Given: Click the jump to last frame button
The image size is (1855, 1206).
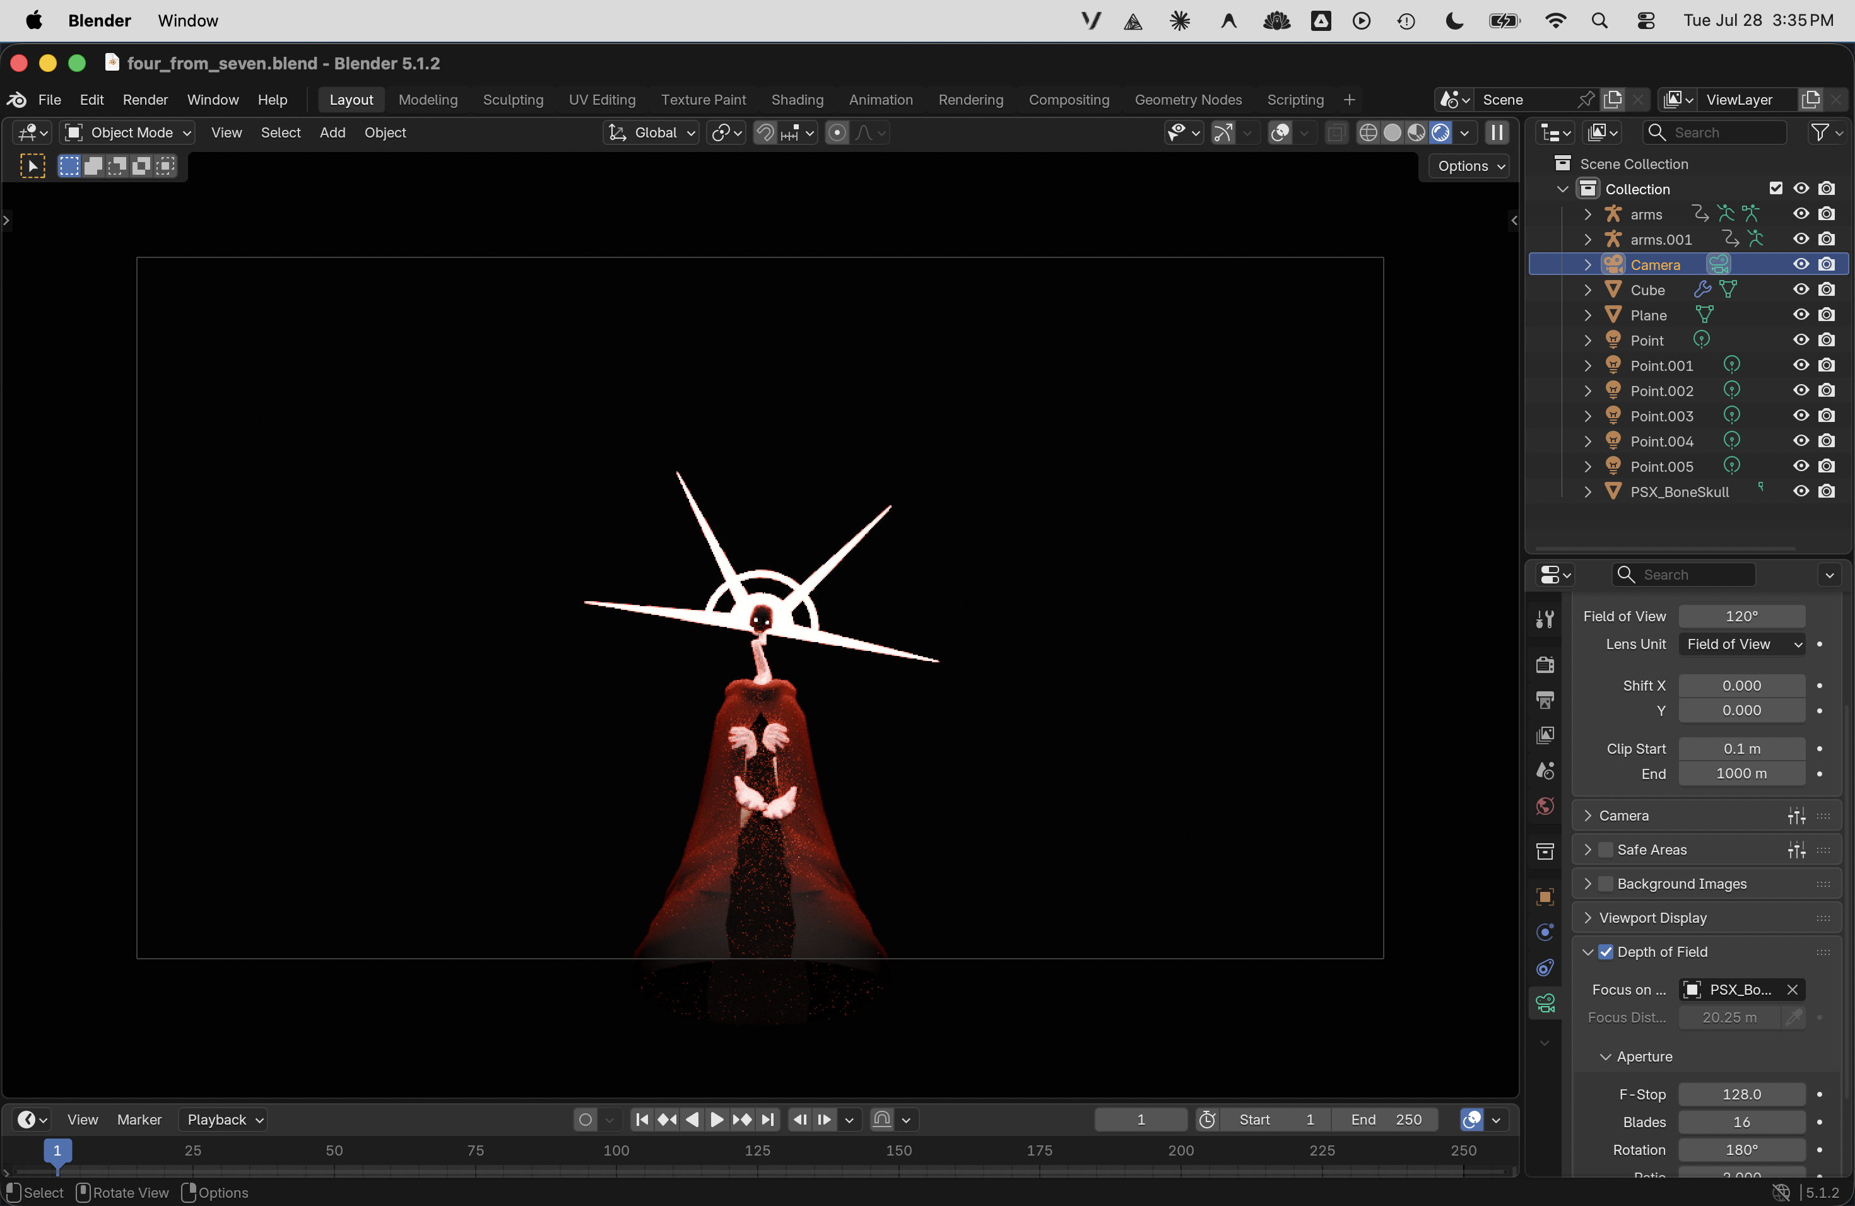Looking at the screenshot, I should 768,1120.
